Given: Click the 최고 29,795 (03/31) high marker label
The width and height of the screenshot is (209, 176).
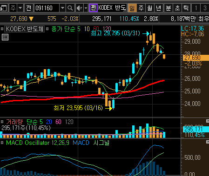Looking at the screenshot, I should click(115, 33).
